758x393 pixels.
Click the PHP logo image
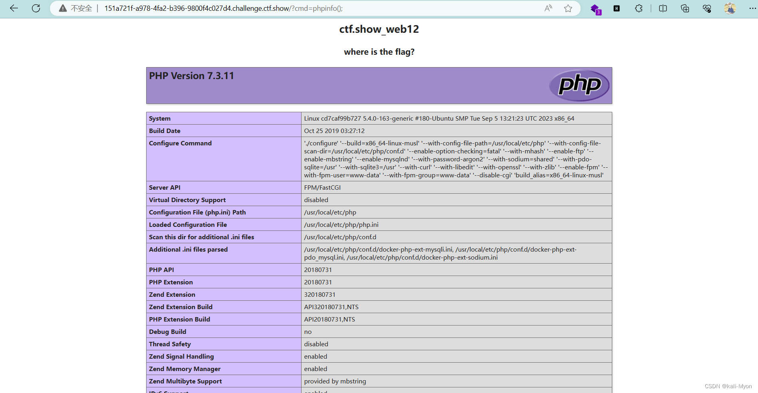point(579,85)
